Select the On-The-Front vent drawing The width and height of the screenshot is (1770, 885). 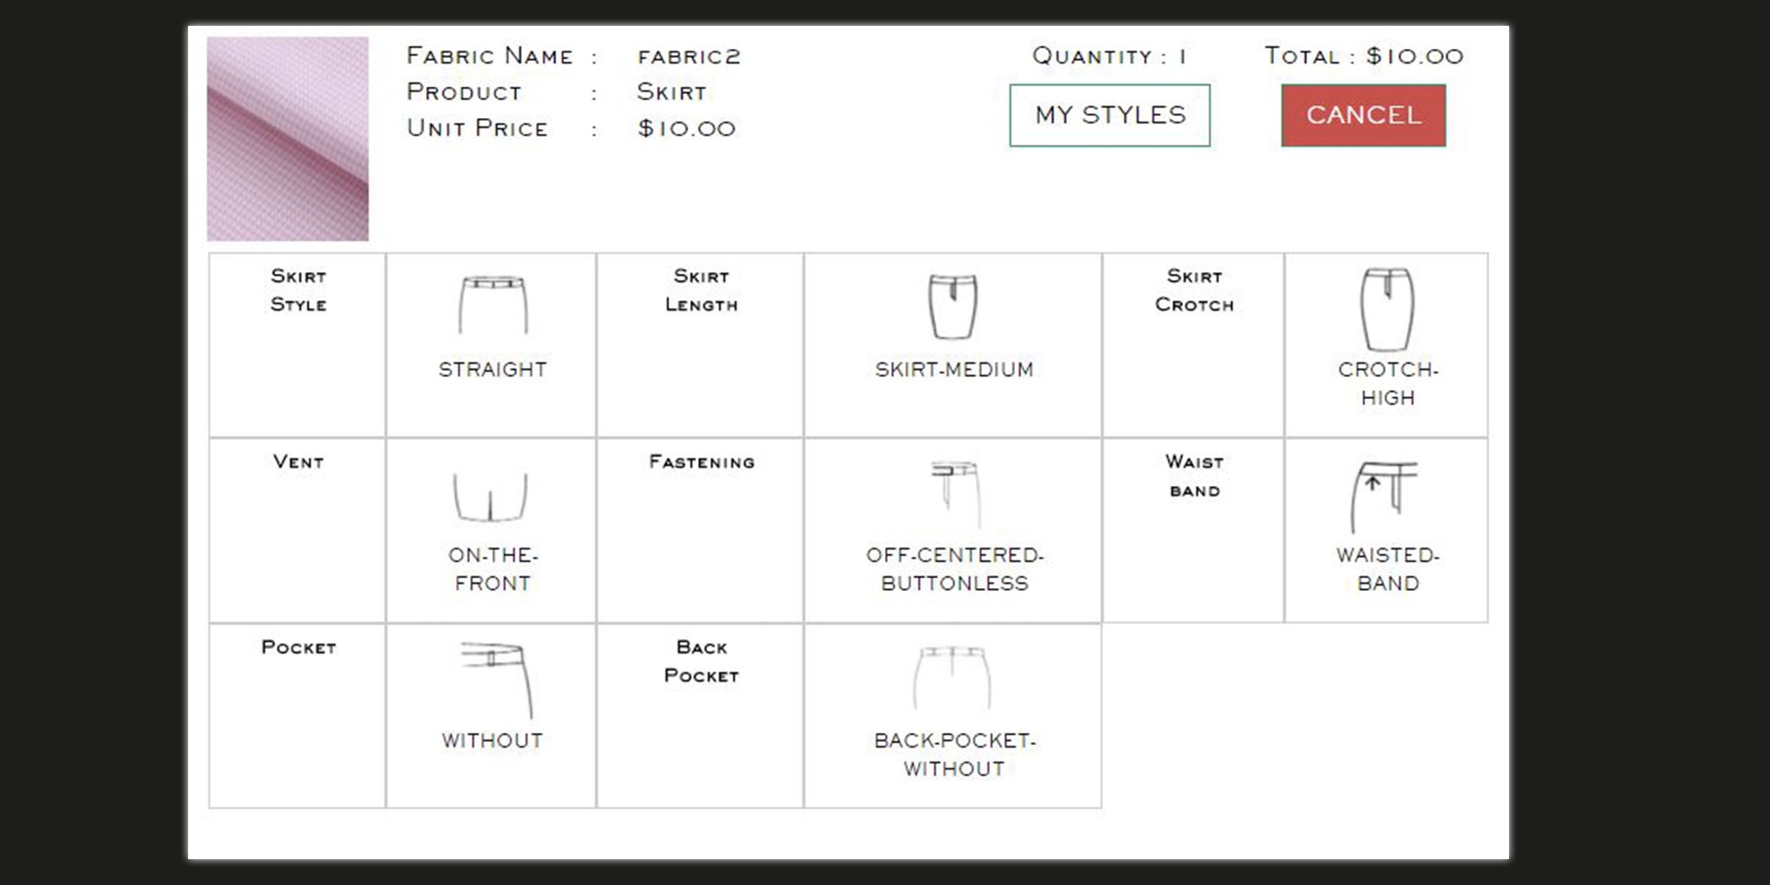pyautogui.click(x=490, y=497)
